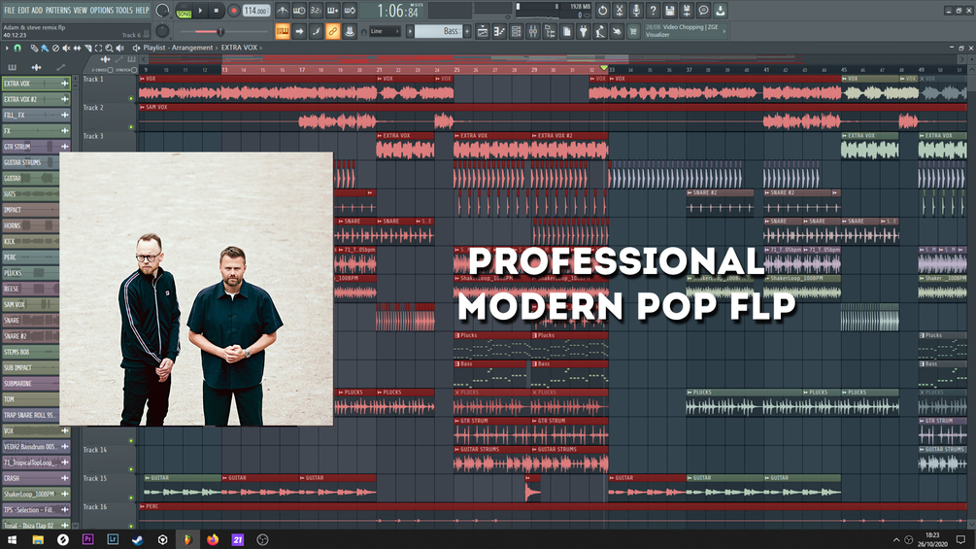Click the main pitch knob
Image resolution: width=976 pixels, height=549 pixels.
click(x=162, y=31)
